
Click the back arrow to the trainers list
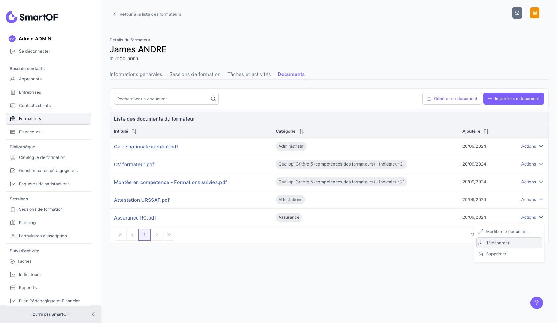(114, 14)
